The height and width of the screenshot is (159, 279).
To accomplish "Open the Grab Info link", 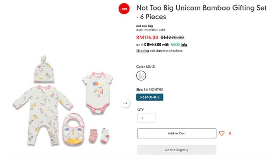I will (184, 44).
